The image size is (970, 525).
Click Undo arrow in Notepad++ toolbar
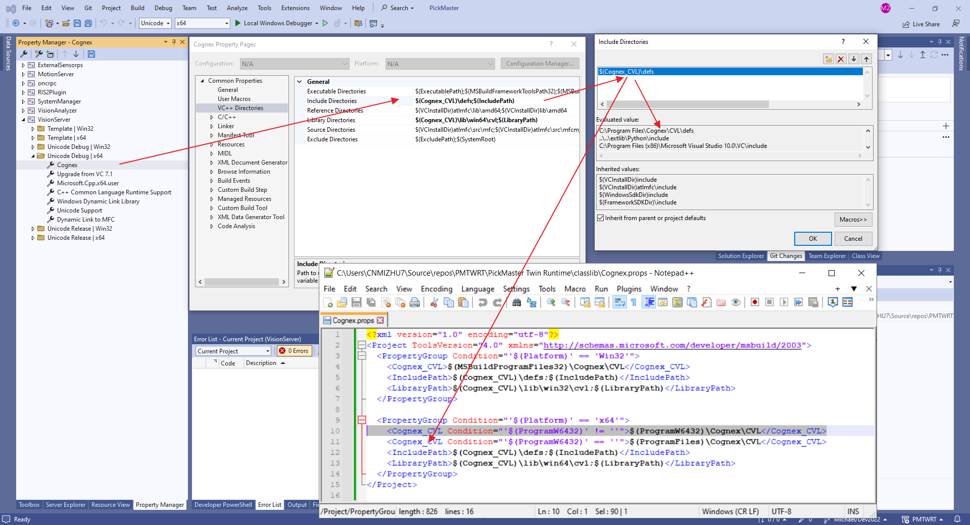(482, 302)
